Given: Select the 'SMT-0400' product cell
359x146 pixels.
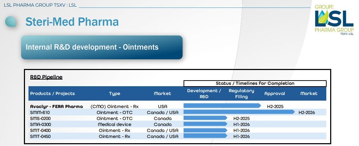Looking at the screenshot, I should [40, 131].
